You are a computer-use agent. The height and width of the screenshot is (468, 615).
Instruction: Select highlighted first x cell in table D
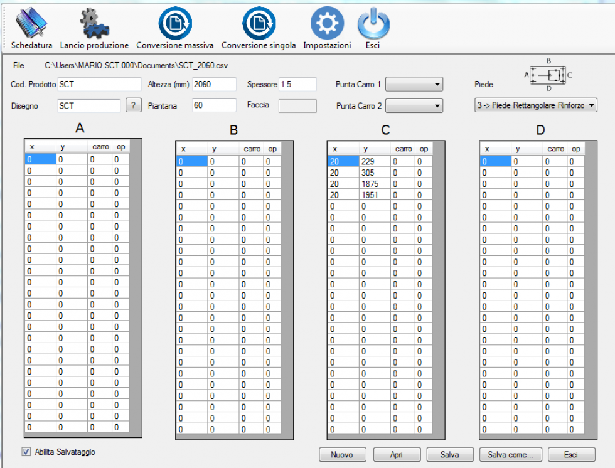[495, 161]
